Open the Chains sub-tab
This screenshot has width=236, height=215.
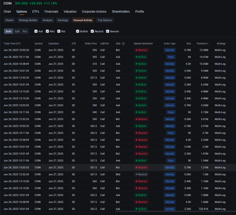click(9, 20)
